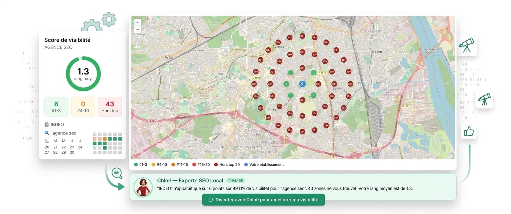The height and width of the screenshot is (214, 511).
Task: Click the large gear icon above the card
Action: 92,25
